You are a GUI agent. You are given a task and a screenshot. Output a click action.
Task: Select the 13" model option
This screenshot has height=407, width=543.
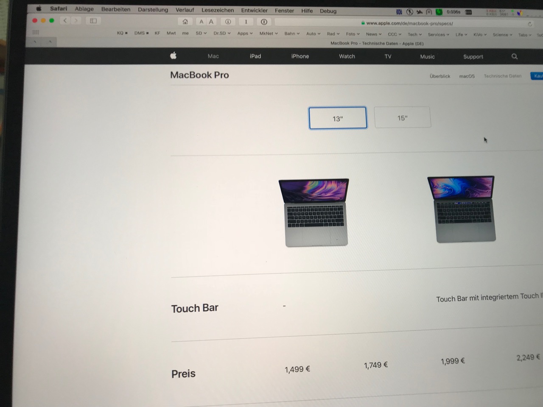[338, 118]
